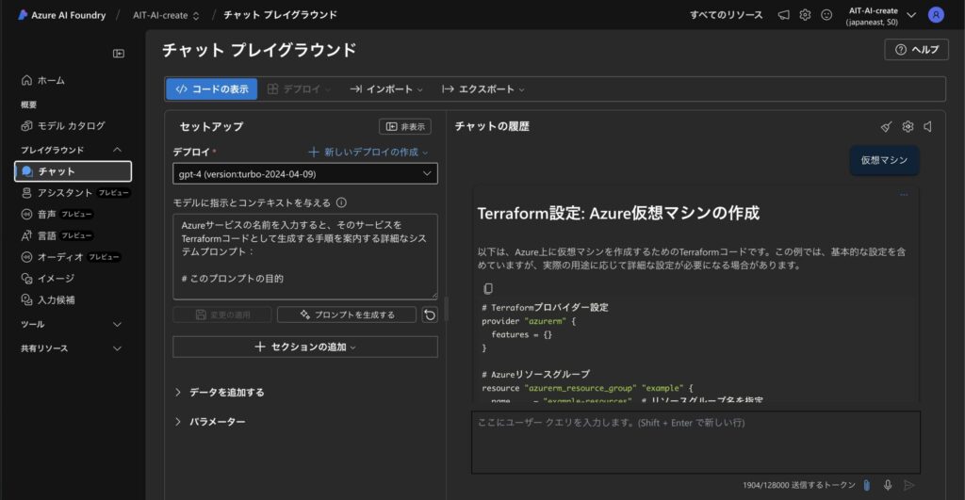Copy the Terraform code block
965x500 pixels.
point(488,288)
